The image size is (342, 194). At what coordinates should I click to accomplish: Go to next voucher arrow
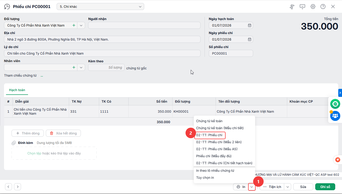coord(18,187)
